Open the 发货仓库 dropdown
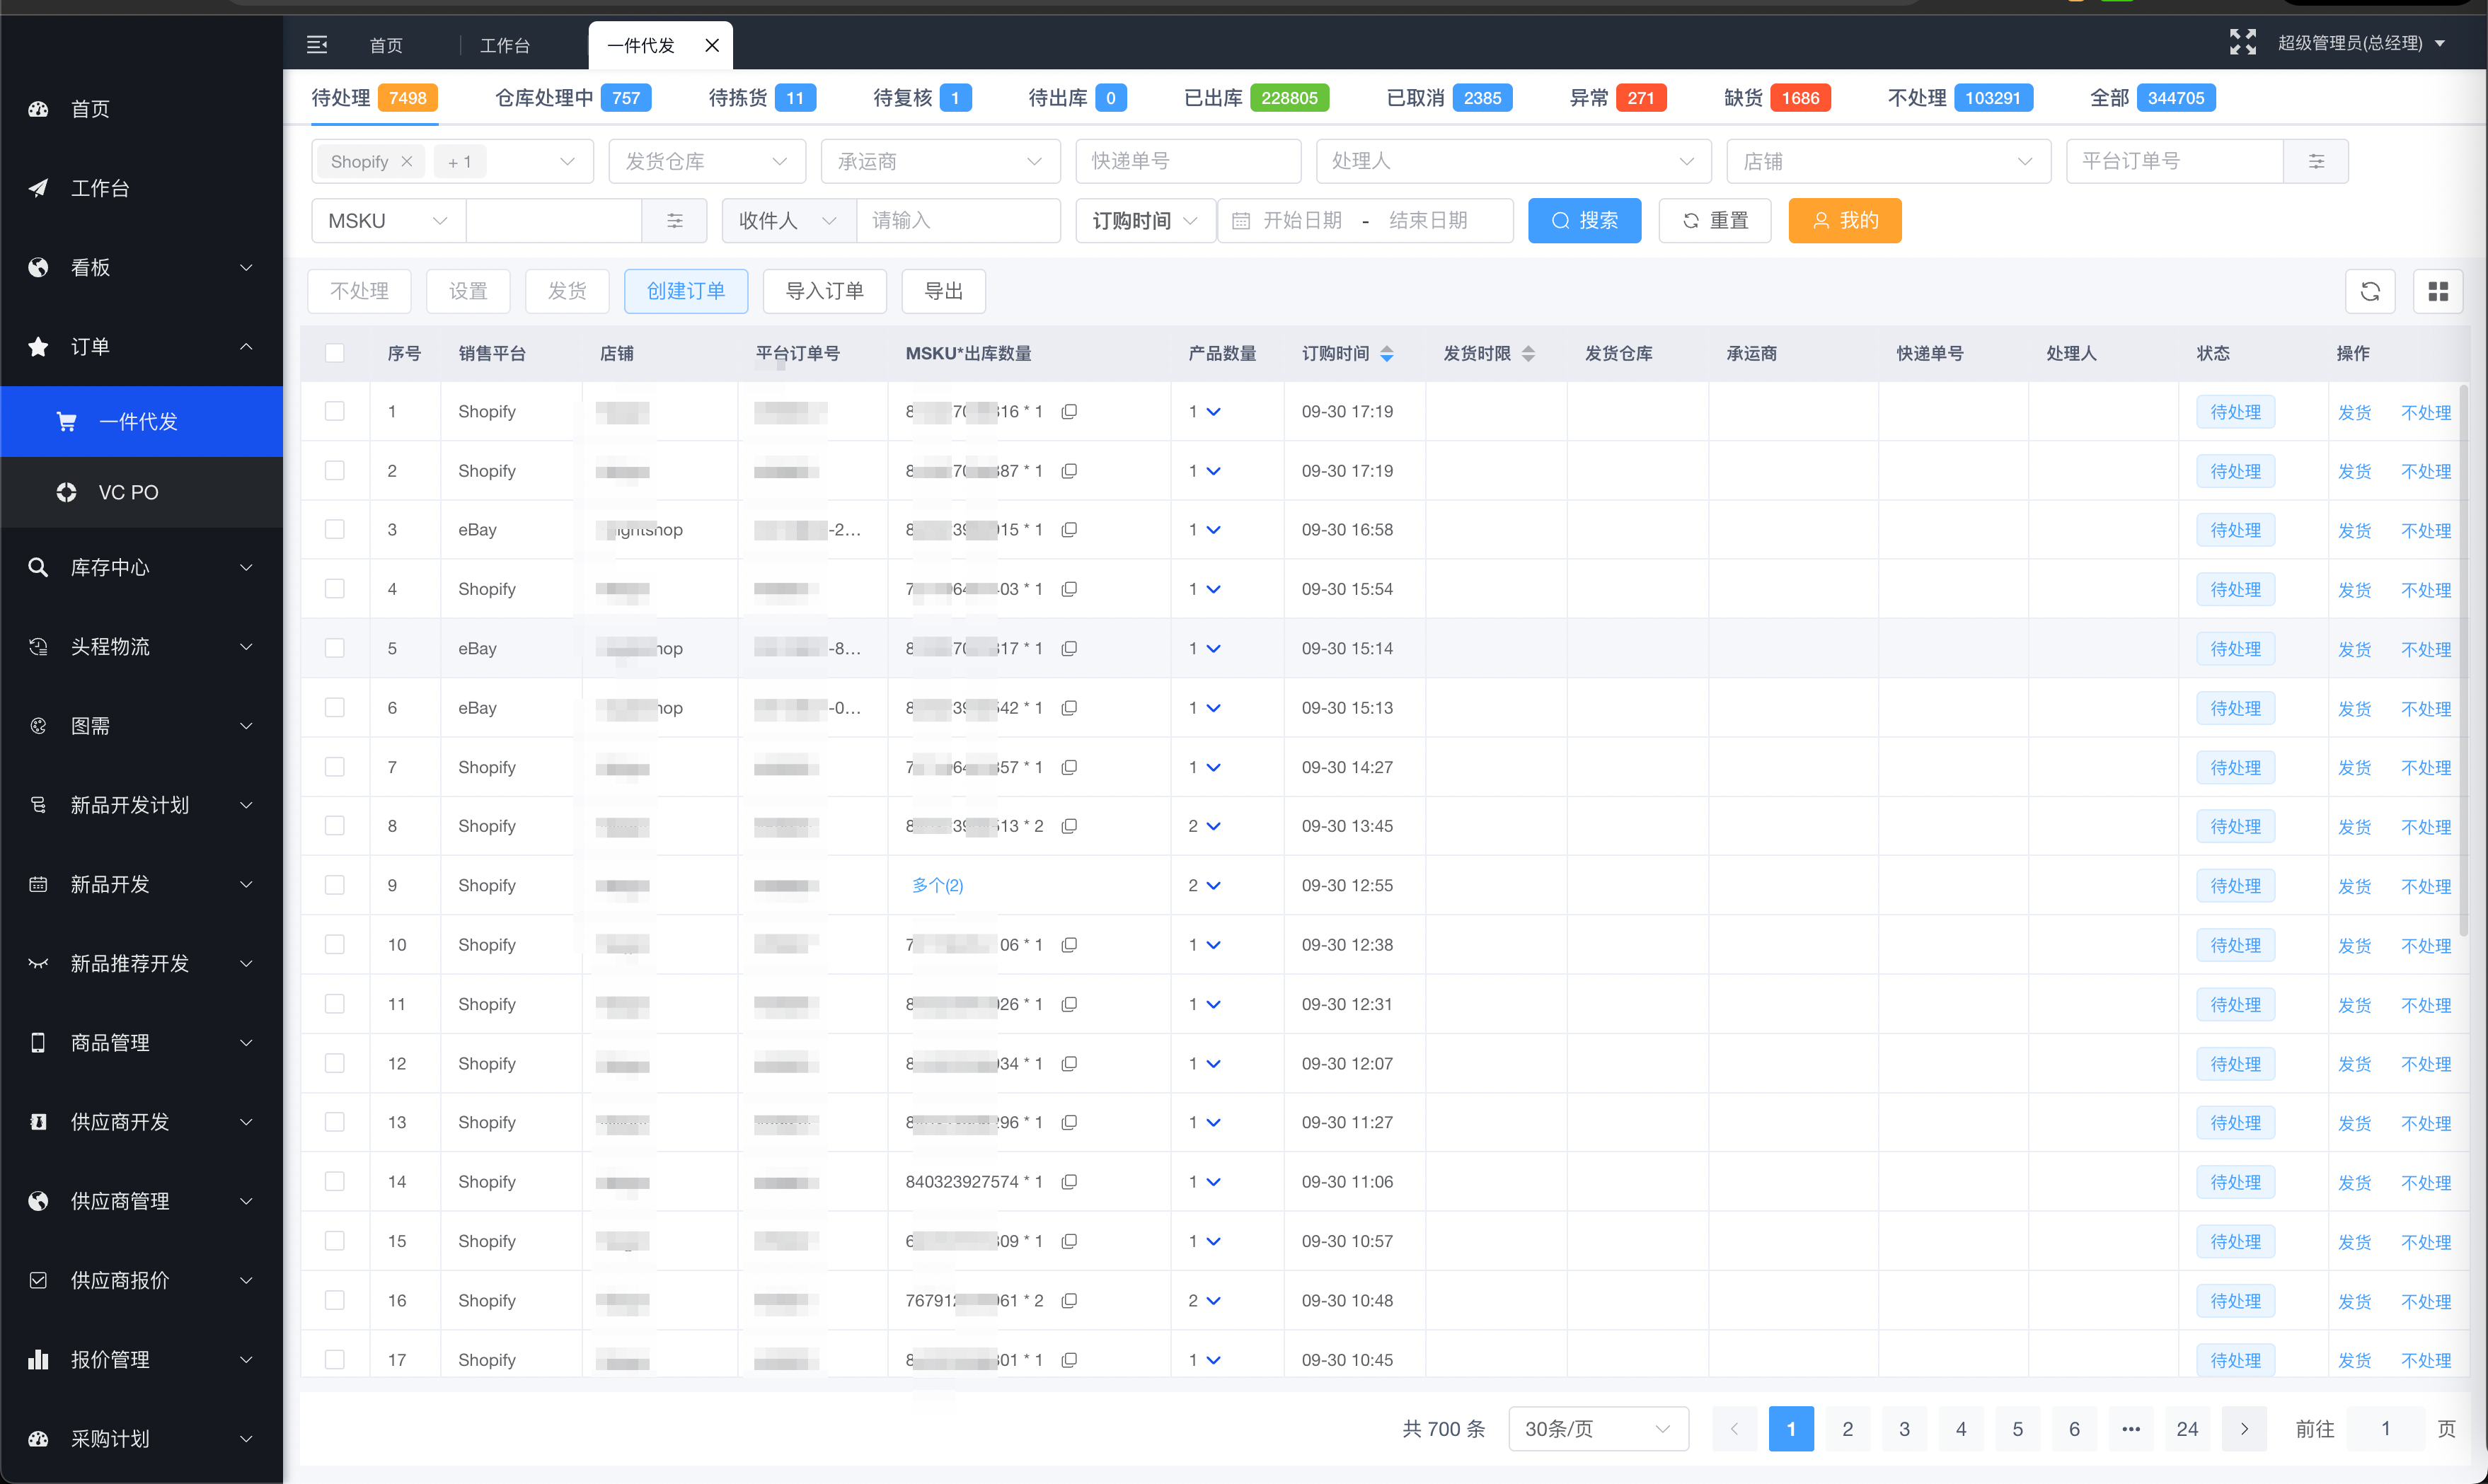2488x1484 pixels. tap(706, 161)
